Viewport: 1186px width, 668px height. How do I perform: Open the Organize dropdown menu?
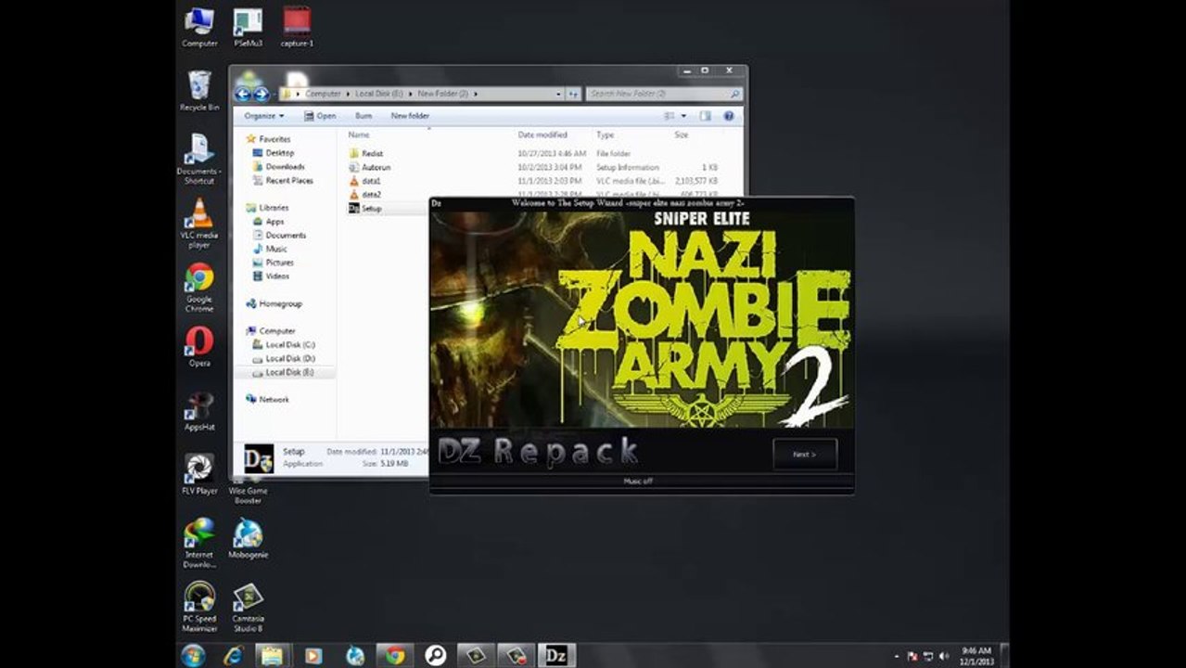coord(264,116)
